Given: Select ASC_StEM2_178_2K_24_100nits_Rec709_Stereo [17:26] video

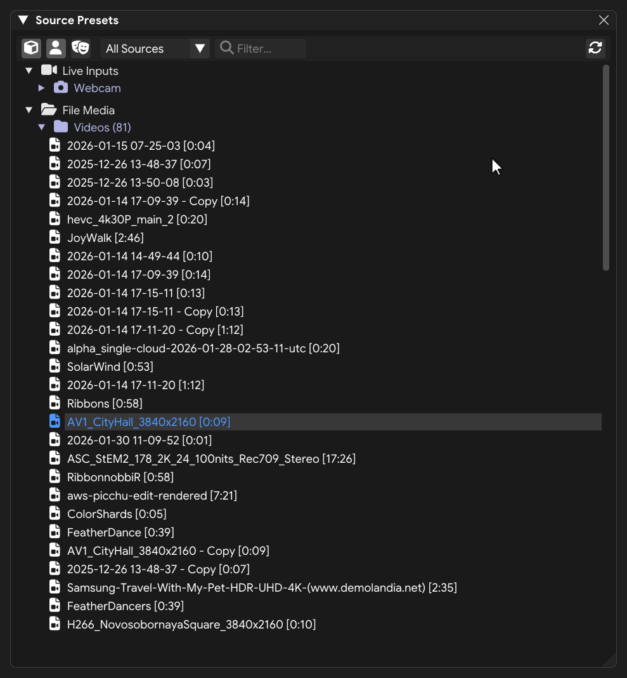Looking at the screenshot, I should click(211, 459).
